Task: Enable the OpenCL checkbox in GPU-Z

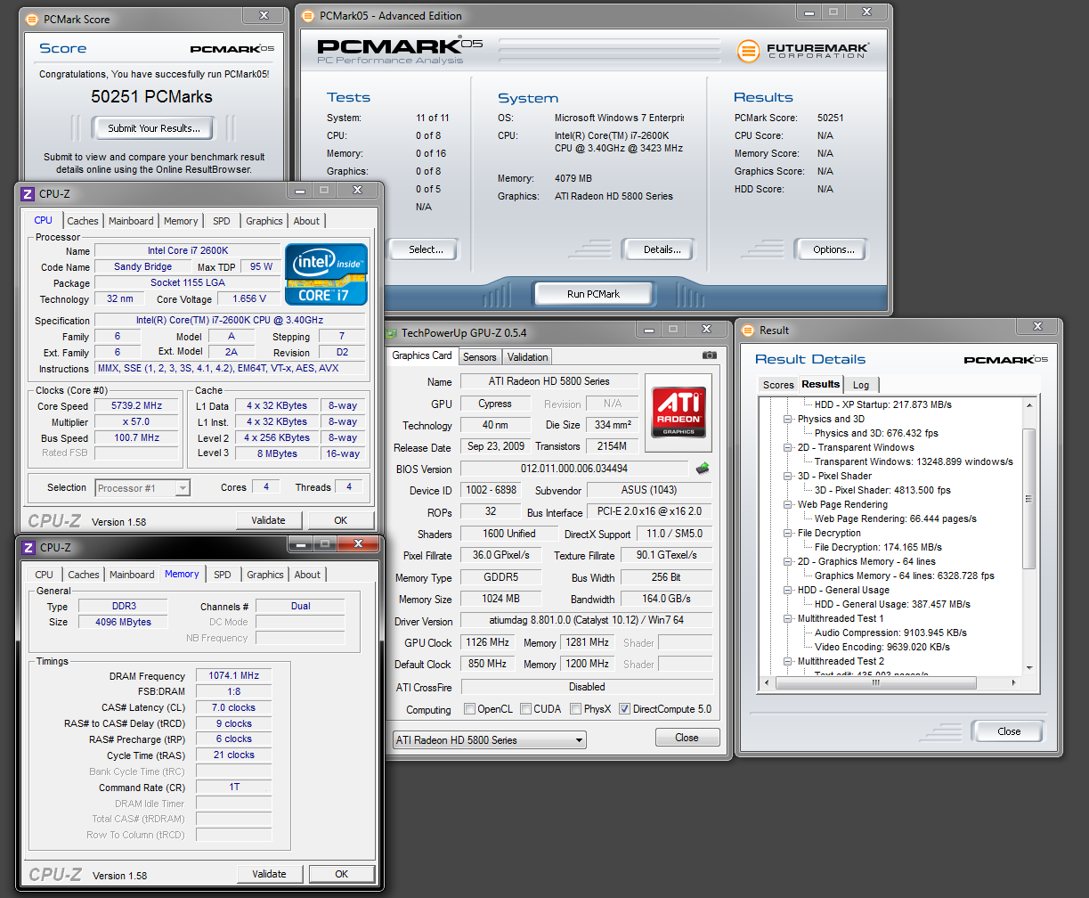Action: (469, 709)
